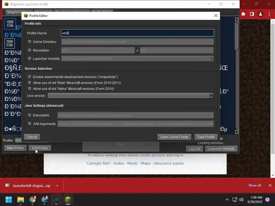Open Chrome profile avatar icon
The width and height of the screenshot is (275, 206).
coord(260,14)
